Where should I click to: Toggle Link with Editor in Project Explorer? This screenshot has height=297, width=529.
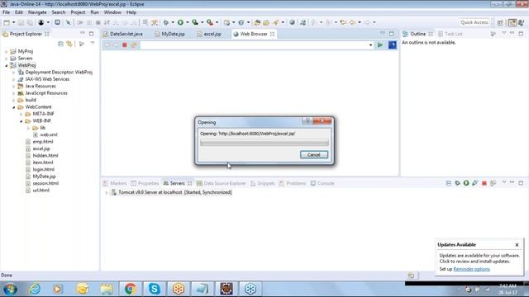point(69,44)
